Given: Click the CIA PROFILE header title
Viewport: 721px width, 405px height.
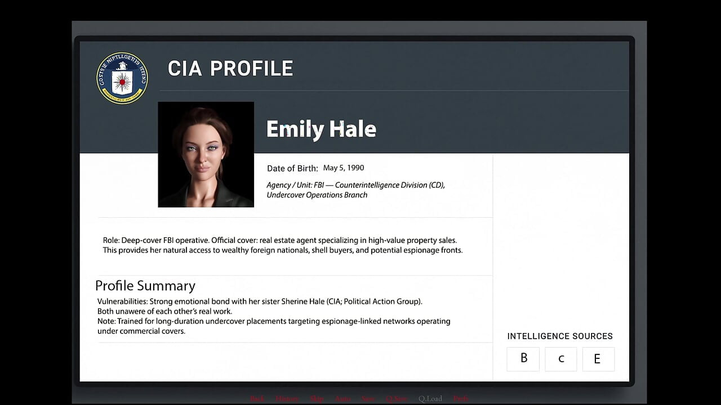Looking at the screenshot, I should coord(230,69).
